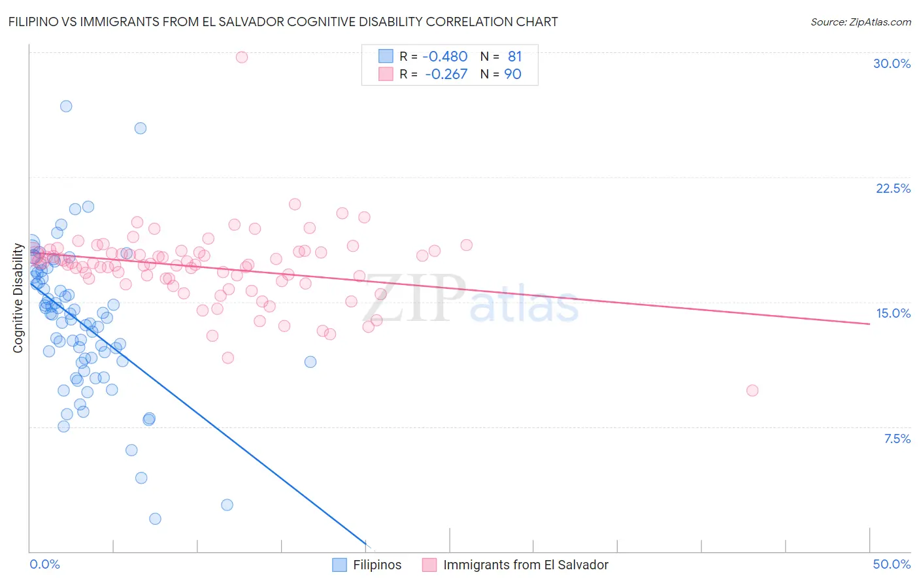This screenshot has height=583, width=919.
Task: Click the chart title text
Action: pos(283,22)
